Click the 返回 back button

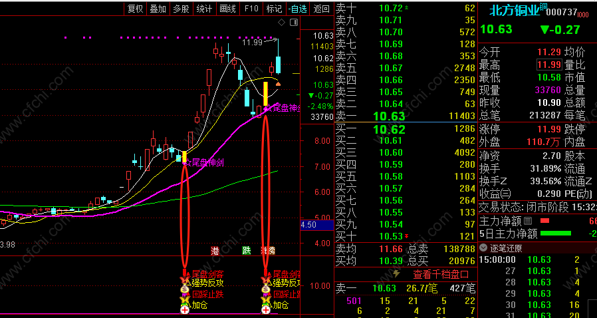click(x=321, y=9)
